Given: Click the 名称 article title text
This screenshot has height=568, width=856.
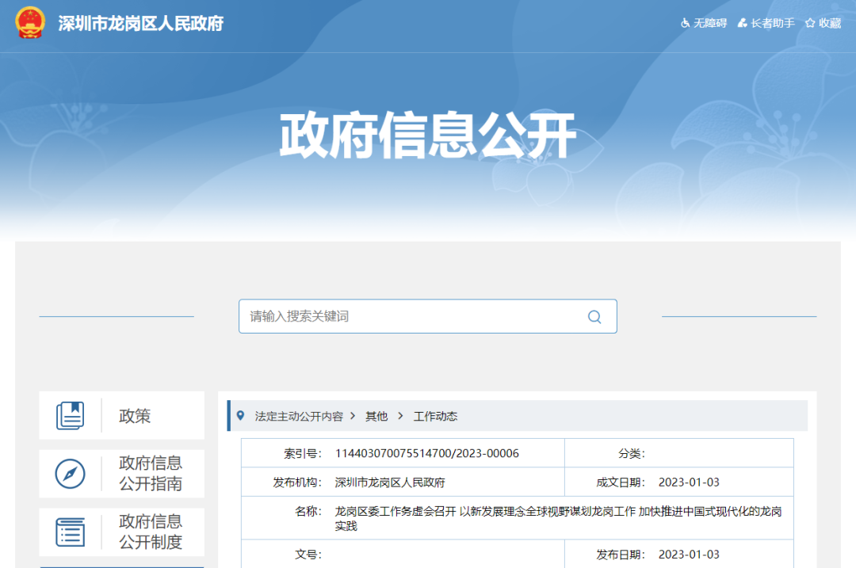Looking at the screenshot, I should 558,518.
